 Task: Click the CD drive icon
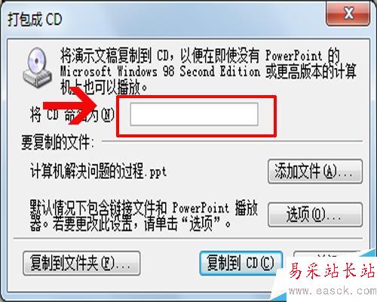point(38,67)
